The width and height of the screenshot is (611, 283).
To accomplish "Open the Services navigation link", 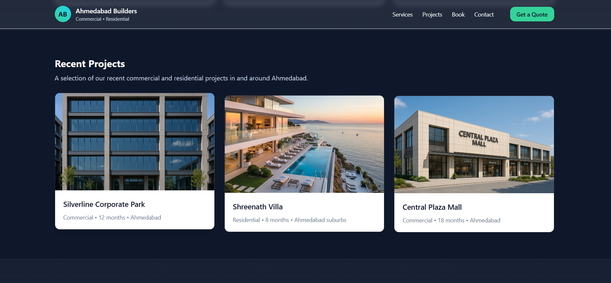I will 402,15.
